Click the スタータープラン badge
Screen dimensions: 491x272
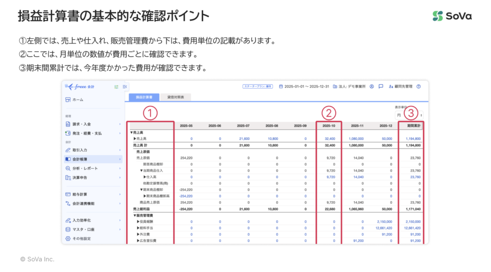click(x=257, y=87)
